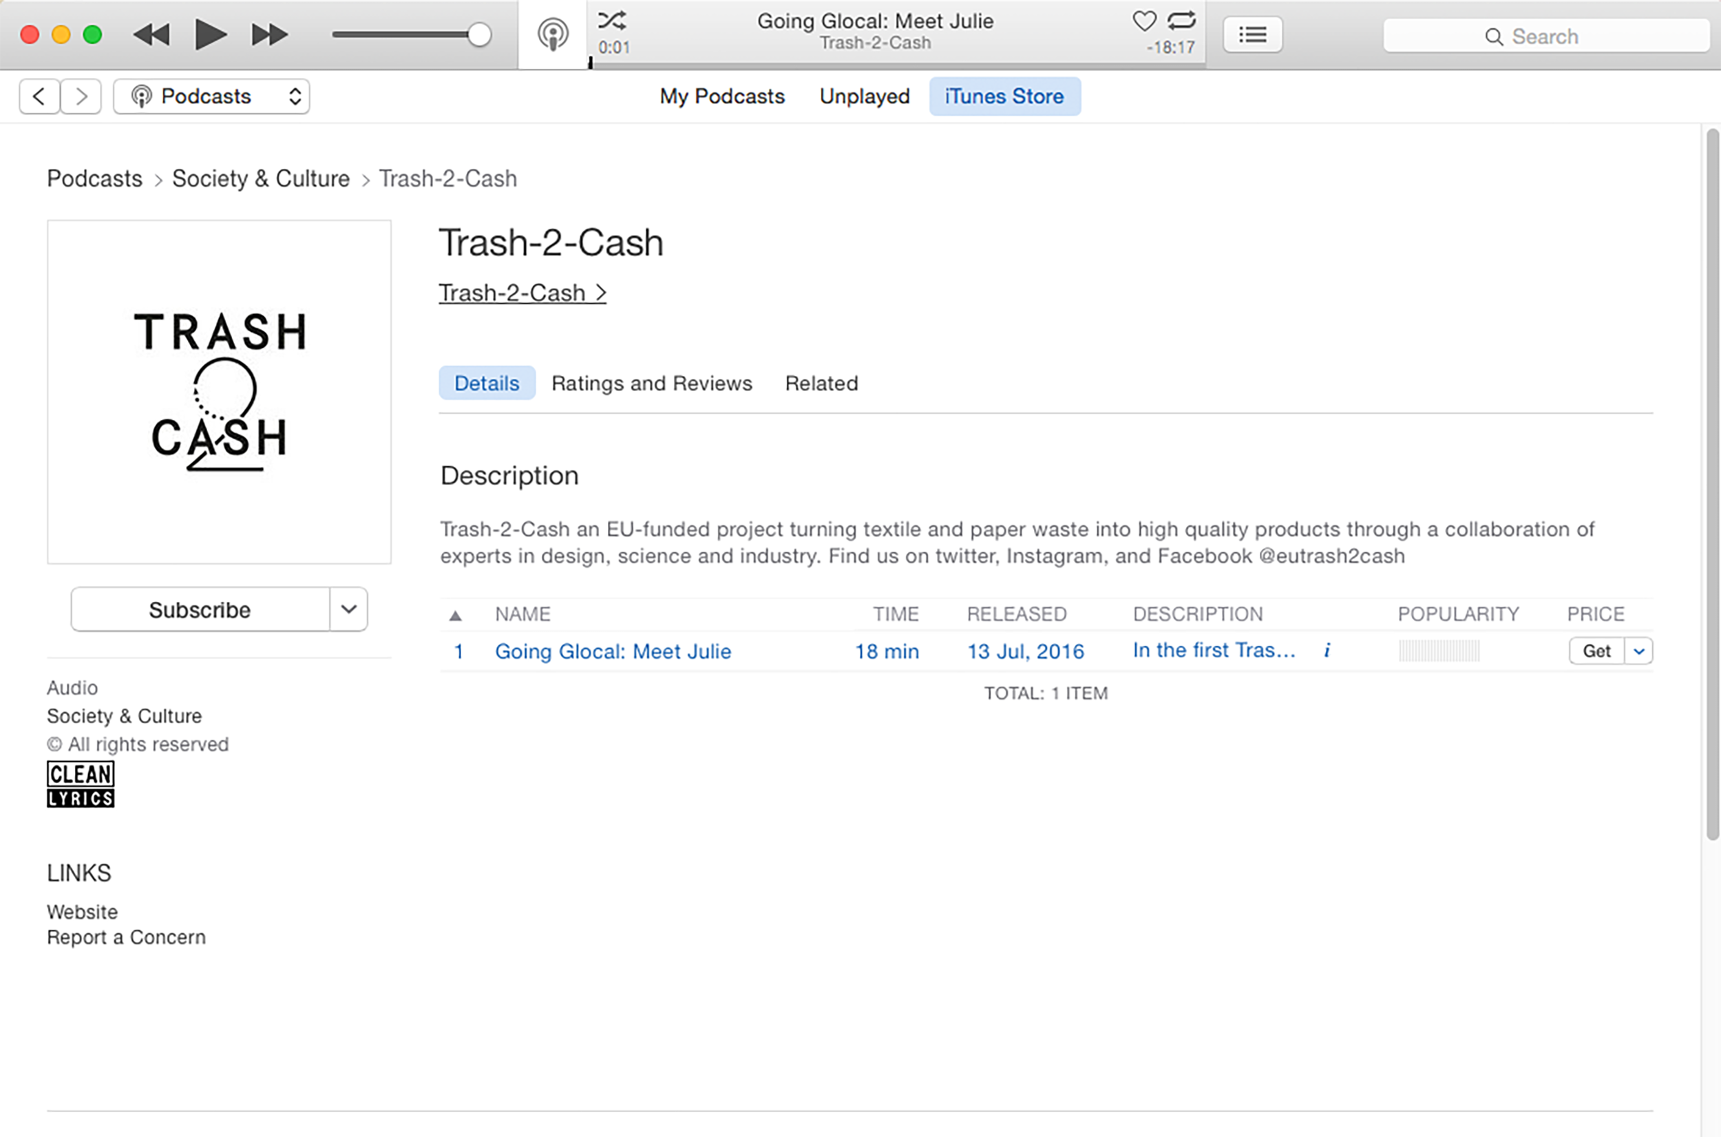The height and width of the screenshot is (1137, 1721).
Task: Click the '18 min' episode duration
Action: (887, 651)
